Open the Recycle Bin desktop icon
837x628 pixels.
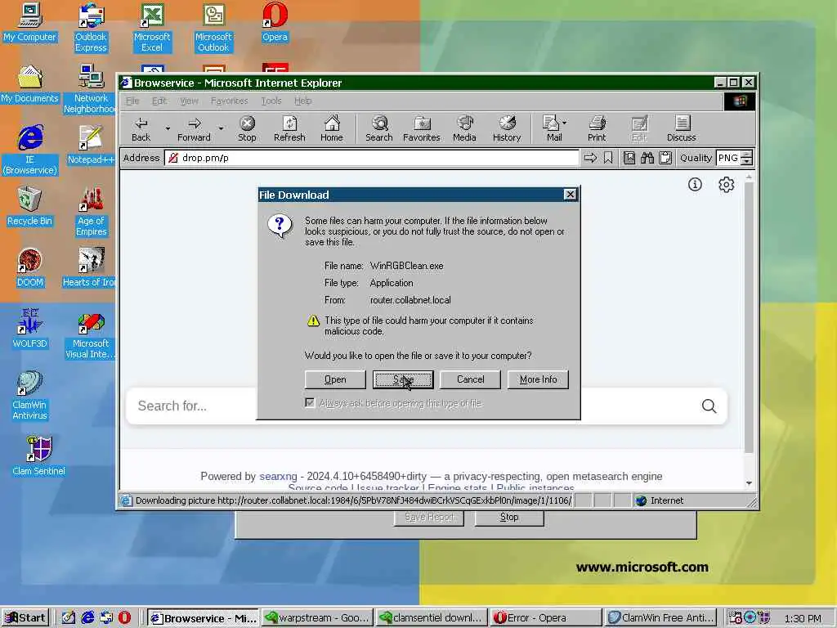coord(30,206)
